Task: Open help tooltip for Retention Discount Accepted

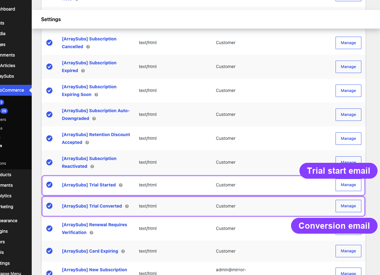Action: tap(87, 143)
